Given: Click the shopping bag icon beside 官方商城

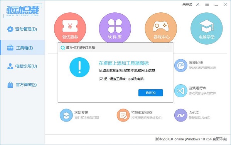Looking at the screenshot, I should click(x=10, y=85).
